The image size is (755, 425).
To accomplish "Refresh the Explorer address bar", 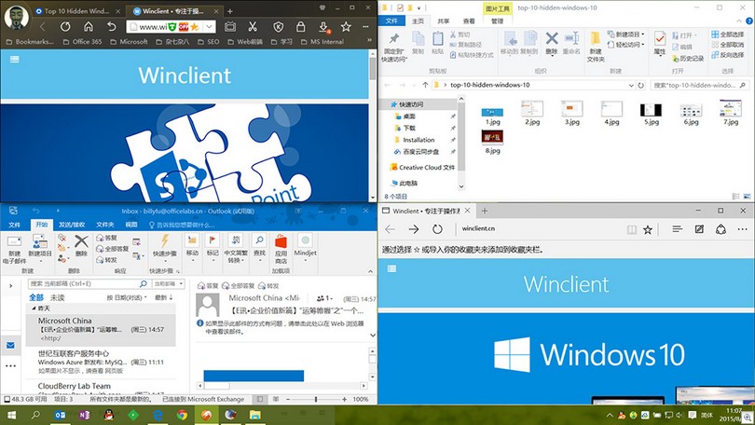I will click(x=641, y=85).
